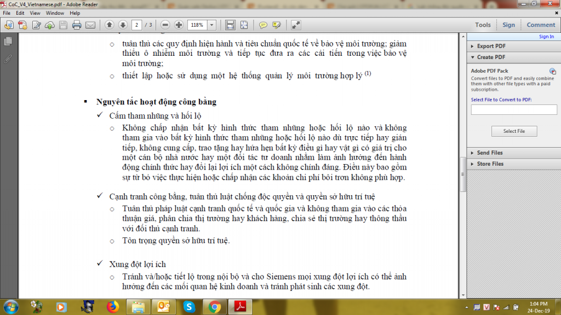
Task: Click the Adobe PDF Pack info icon
Action: tap(552, 71)
